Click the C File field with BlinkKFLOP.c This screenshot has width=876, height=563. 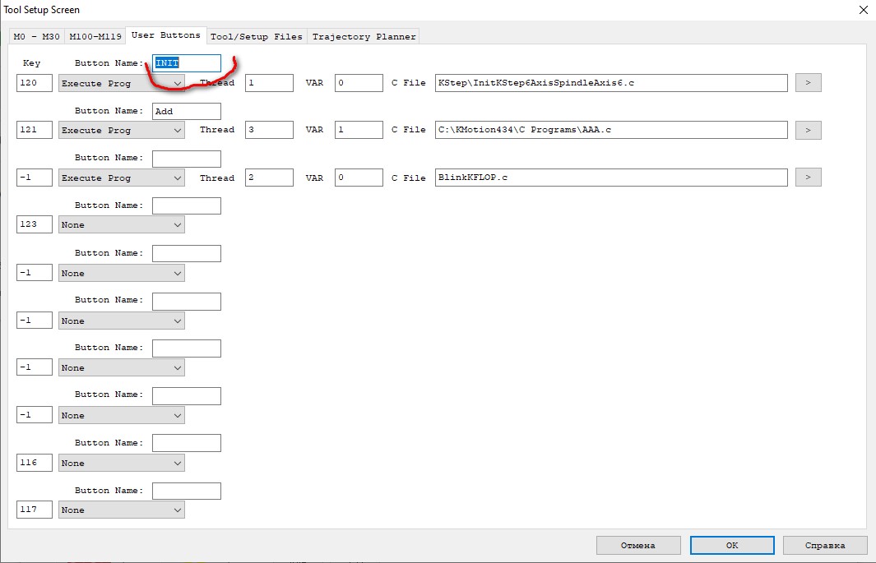click(x=611, y=178)
